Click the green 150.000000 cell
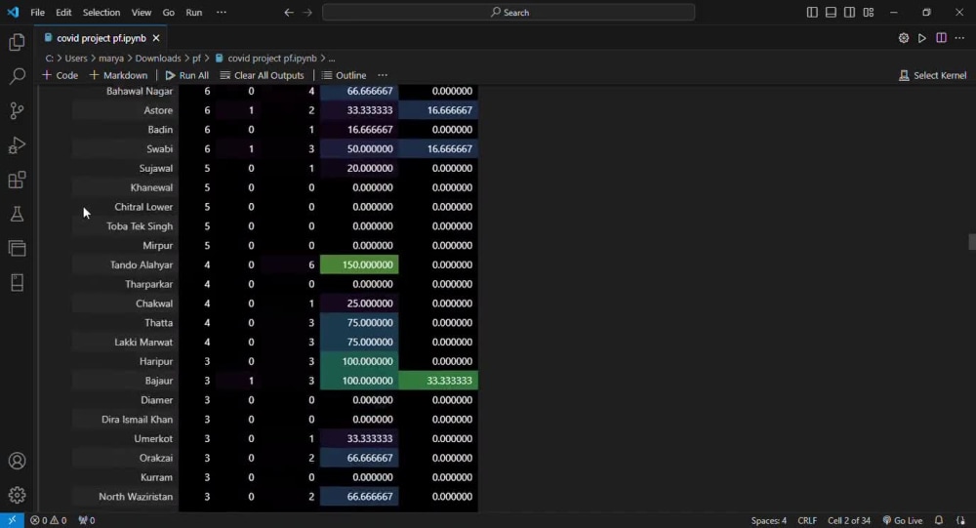Screen dimensions: 976x528 [x=359, y=264]
